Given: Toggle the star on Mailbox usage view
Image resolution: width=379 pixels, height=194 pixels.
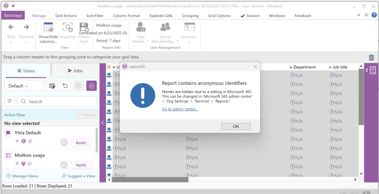Looking at the screenshot, I should (17, 164).
